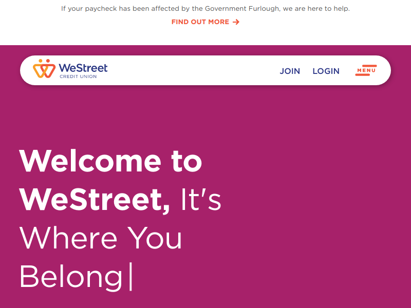Screen dimensions: 411x308
Task: Click the word "Where" in headline
Action: [x=68, y=238]
